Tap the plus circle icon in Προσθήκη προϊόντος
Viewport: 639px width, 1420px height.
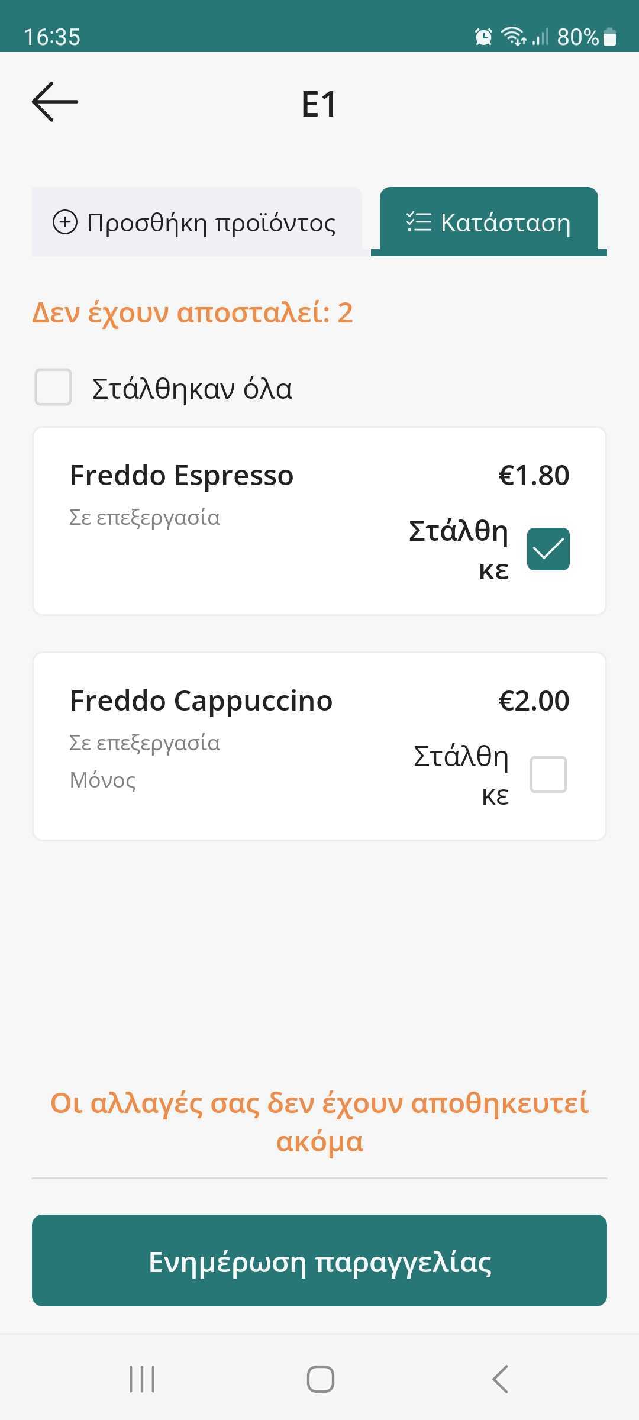coord(65,222)
